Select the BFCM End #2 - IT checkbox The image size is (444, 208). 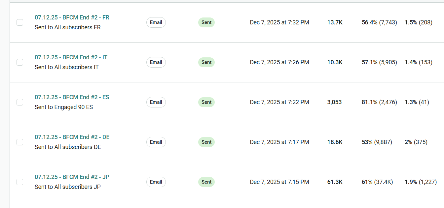[20, 62]
